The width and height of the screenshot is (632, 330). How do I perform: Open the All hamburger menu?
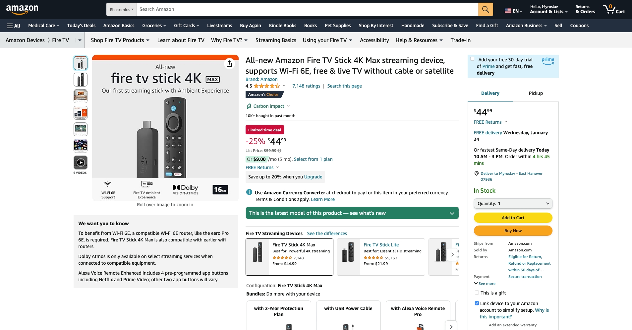coord(14,26)
